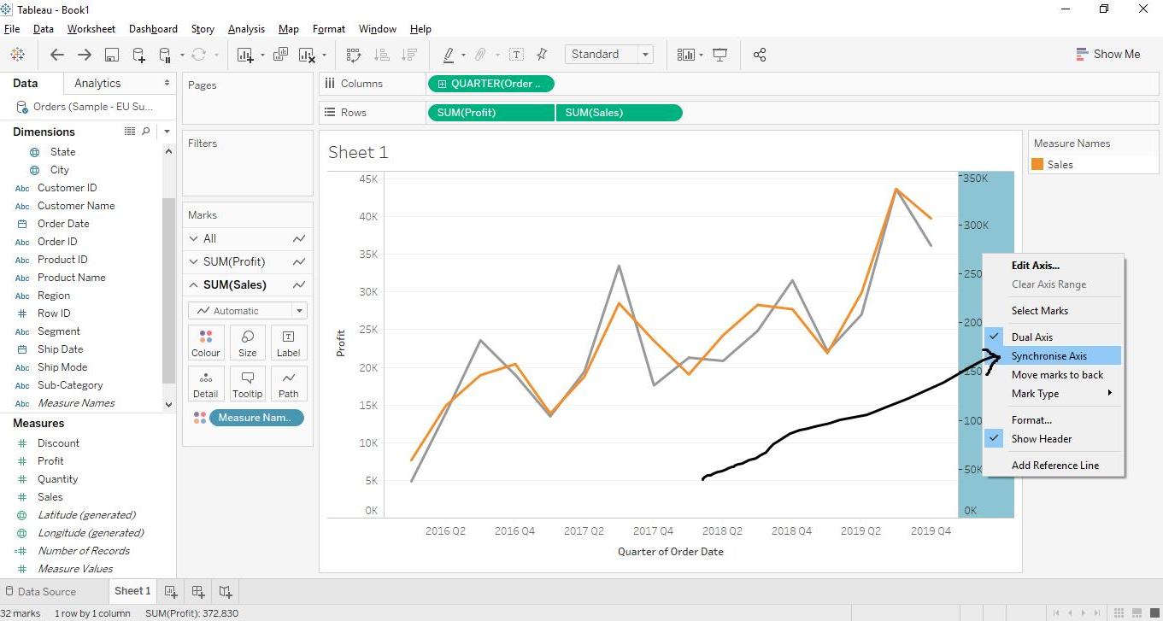Uncheck Dual Axis in the context menu

[x=1032, y=337]
